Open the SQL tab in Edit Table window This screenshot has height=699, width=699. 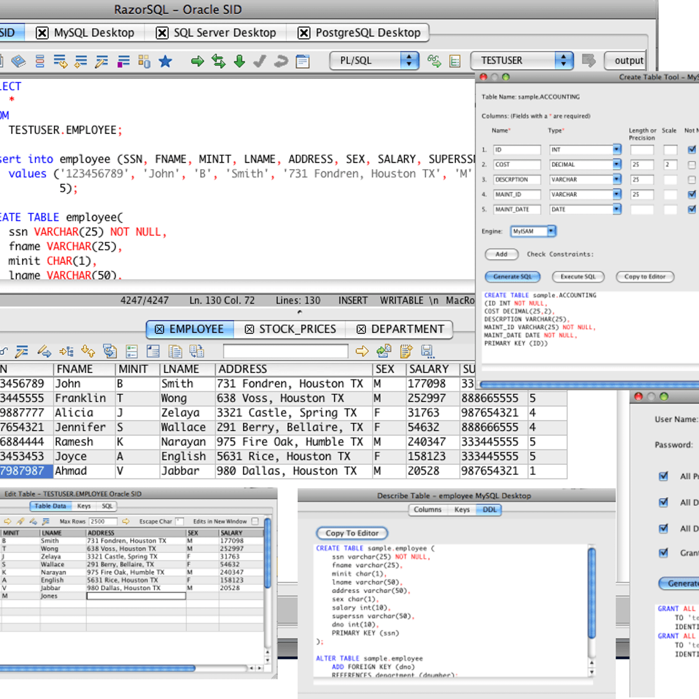click(107, 506)
